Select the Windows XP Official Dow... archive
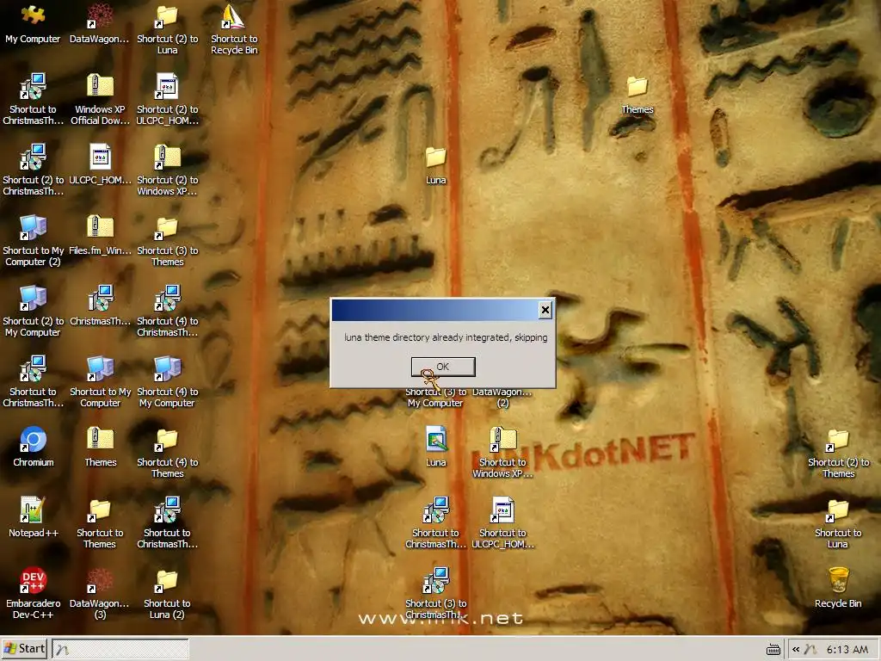 [100, 100]
